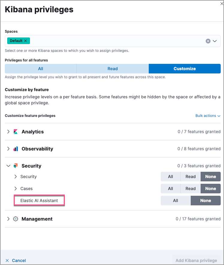
Task: Expand the Analytics section
Action: 8,132
